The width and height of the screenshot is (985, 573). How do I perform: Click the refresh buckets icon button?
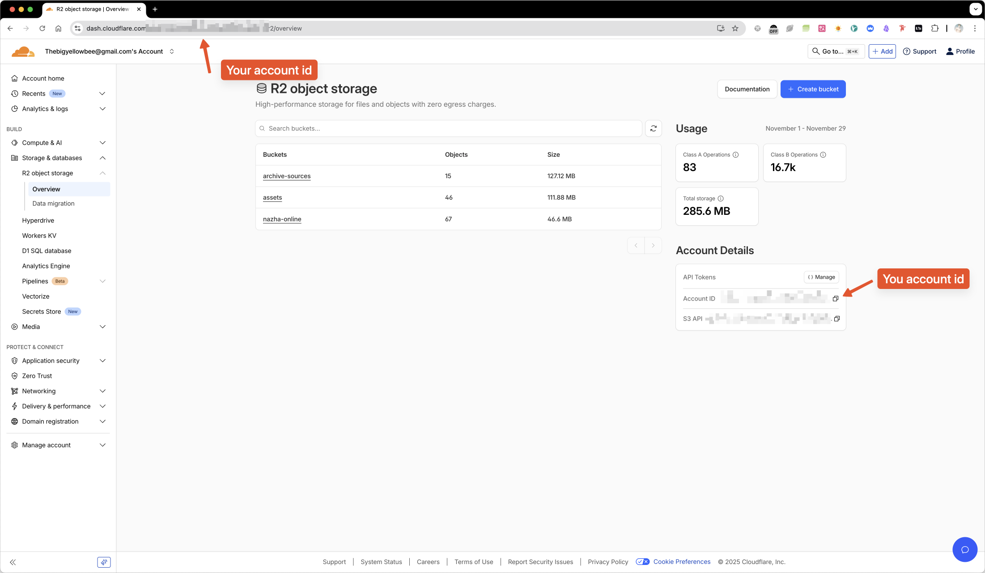(x=653, y=129)
